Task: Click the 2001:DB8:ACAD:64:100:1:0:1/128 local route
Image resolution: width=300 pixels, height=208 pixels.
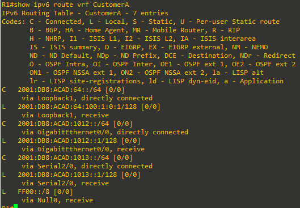Action: pyautogui.click(x=77, y=107)
